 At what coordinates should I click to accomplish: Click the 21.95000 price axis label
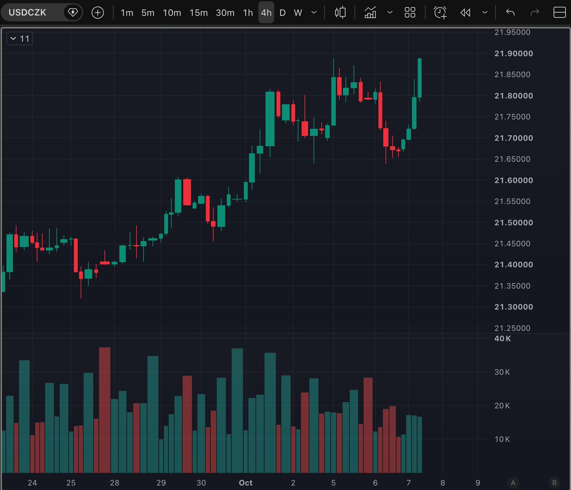pyautogui.click(x=513, y=32)
